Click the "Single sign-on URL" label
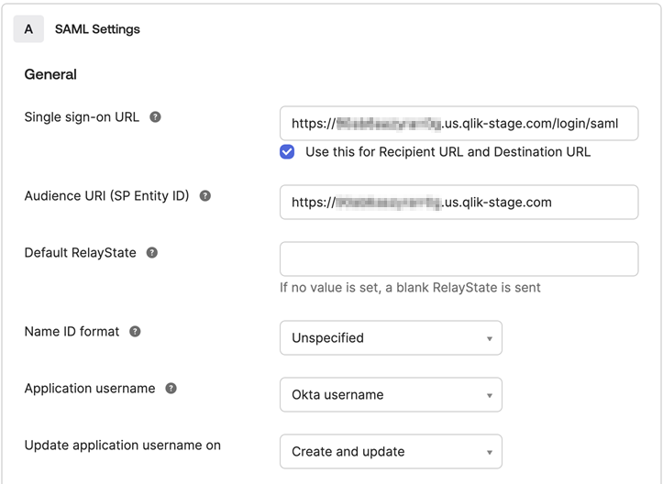 [82, 117]
